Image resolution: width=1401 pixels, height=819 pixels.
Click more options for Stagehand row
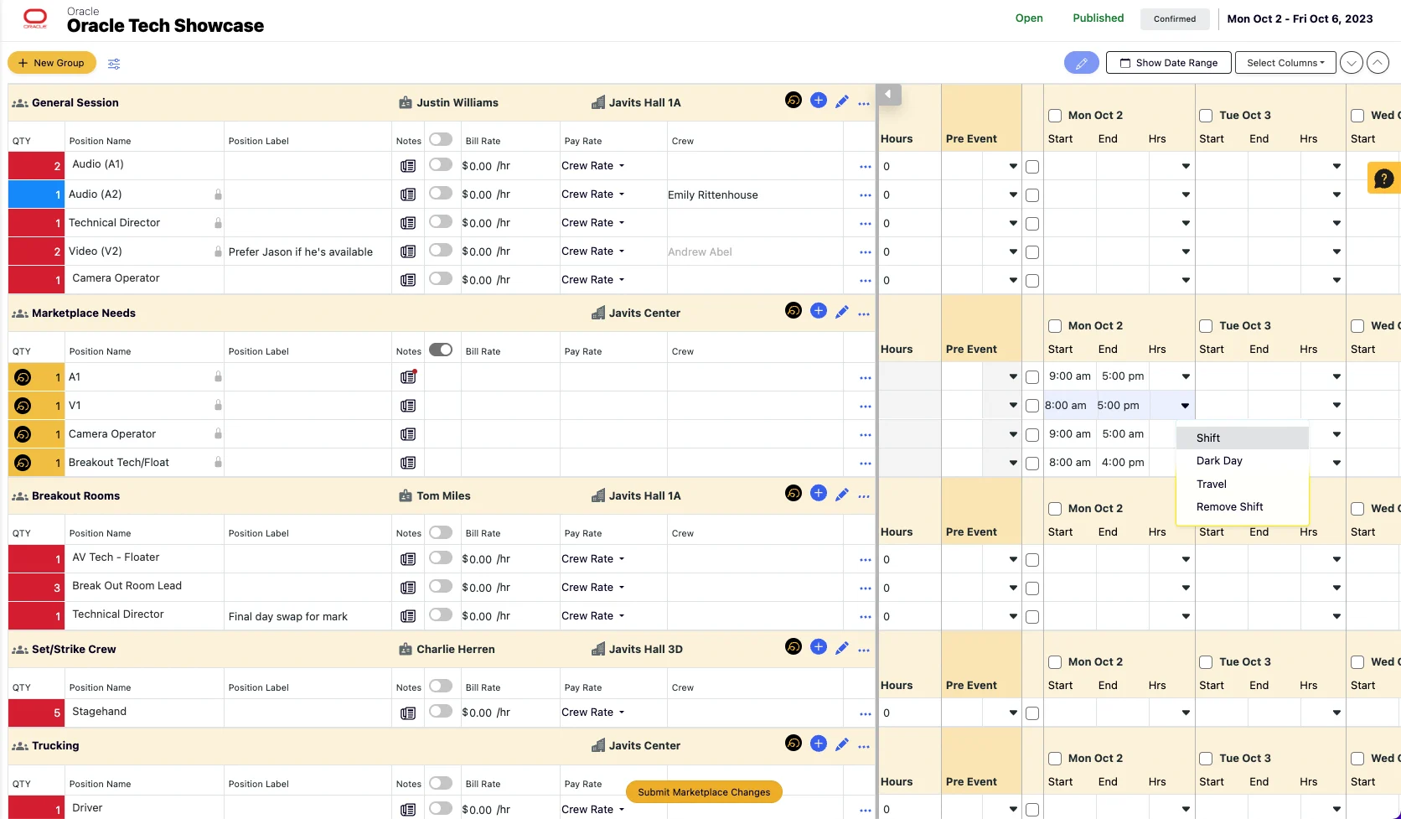click(x=865, y=714)
